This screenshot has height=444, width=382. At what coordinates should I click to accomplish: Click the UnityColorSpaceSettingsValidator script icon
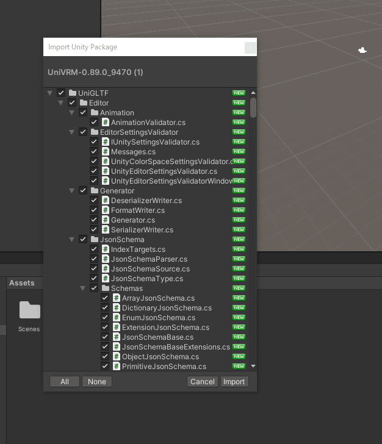coord(106,162)
